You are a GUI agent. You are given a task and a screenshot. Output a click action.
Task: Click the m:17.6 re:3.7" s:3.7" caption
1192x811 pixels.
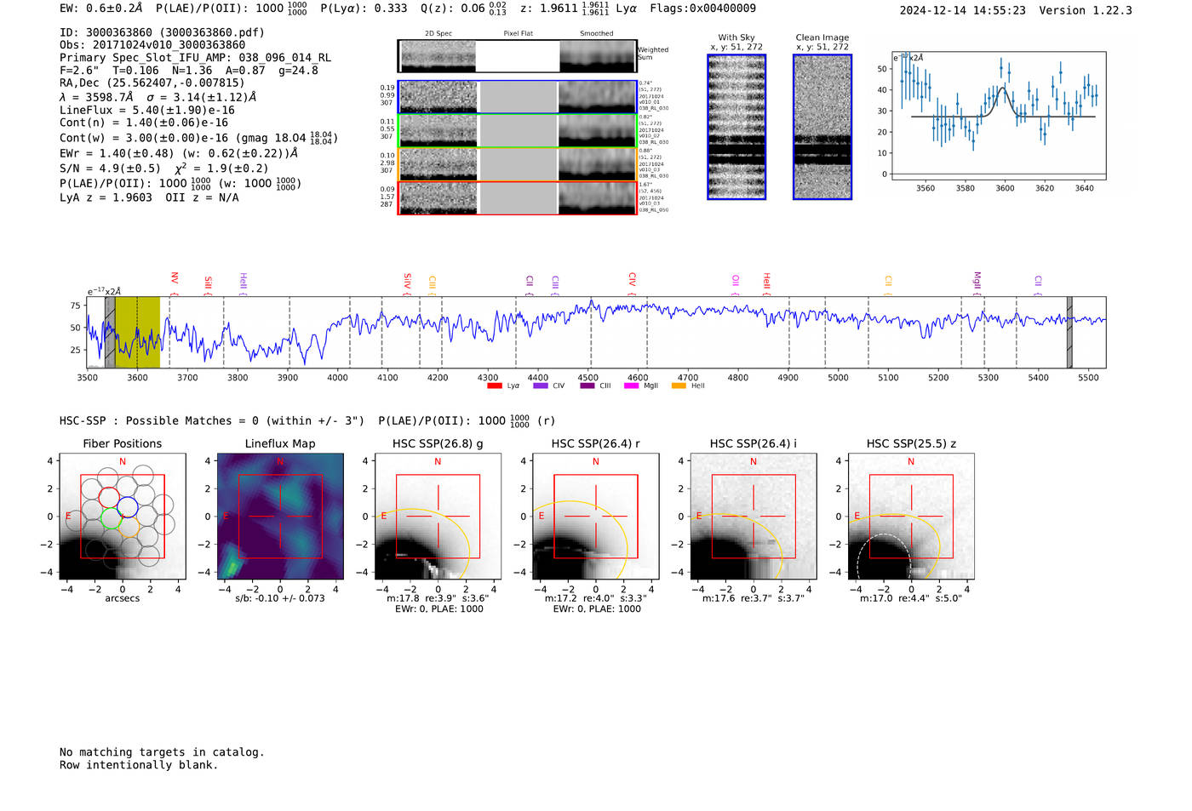tap(754, 598)
